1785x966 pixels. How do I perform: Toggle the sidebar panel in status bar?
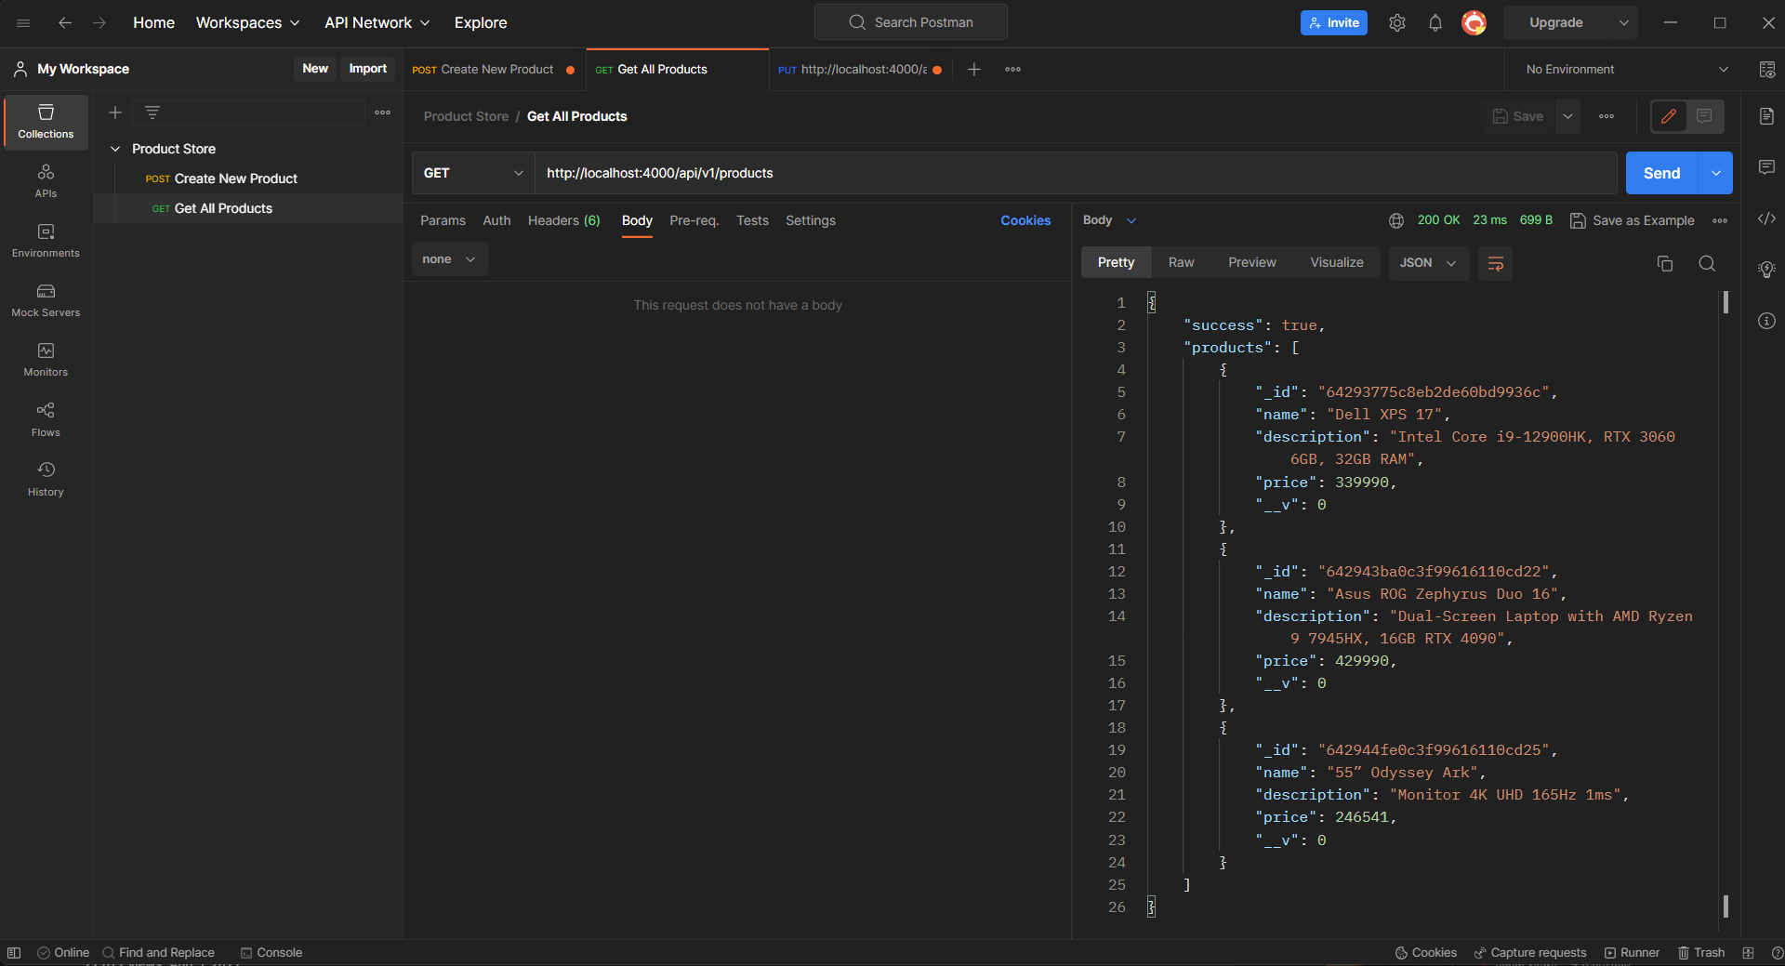(14, 952)
